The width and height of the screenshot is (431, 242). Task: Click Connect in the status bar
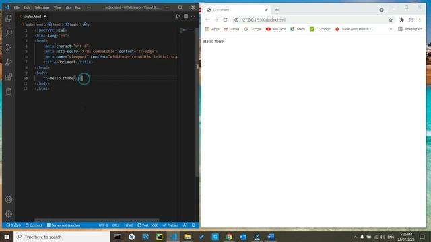[x=34, y=225]
